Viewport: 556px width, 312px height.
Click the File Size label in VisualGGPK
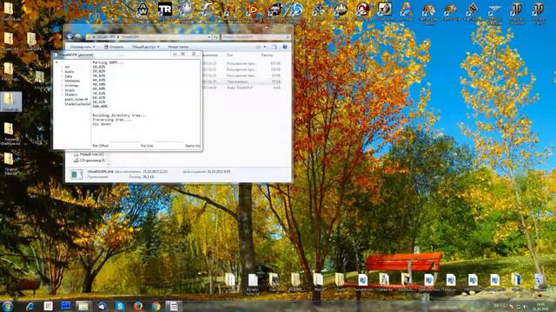[x=147, y=146]
